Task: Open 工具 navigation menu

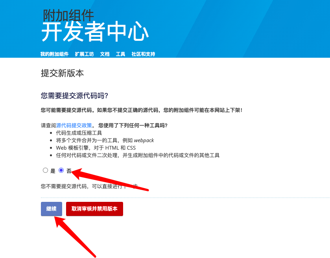Action: [x=120, y=54]
